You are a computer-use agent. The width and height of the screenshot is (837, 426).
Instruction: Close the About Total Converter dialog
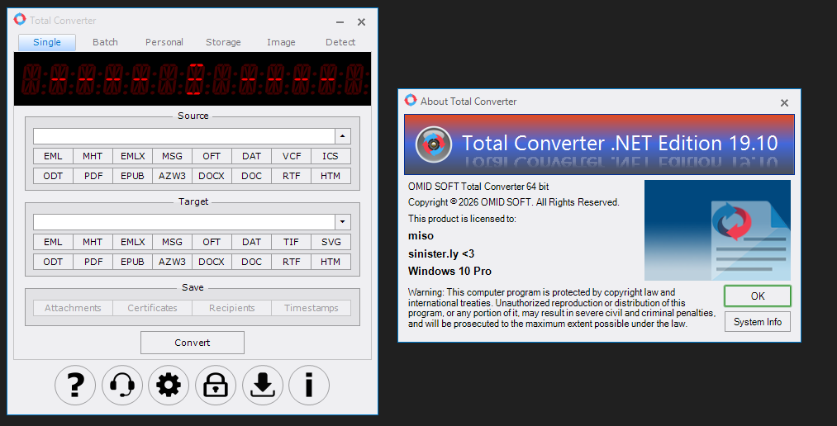[x=784, y=103]
